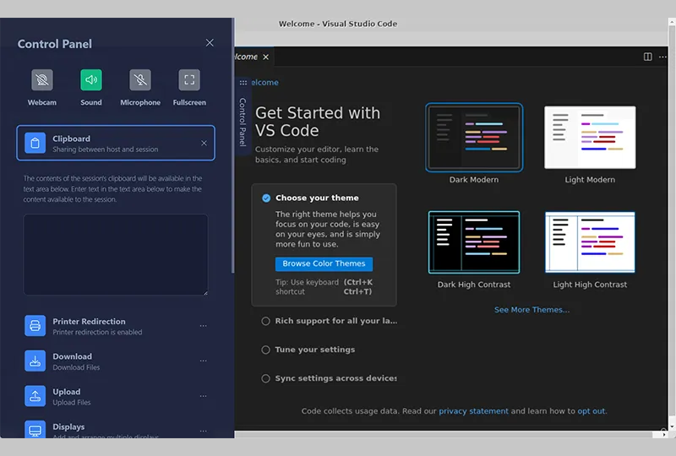
Task: Click the Clipboard icon
Action: click(35, 143)
